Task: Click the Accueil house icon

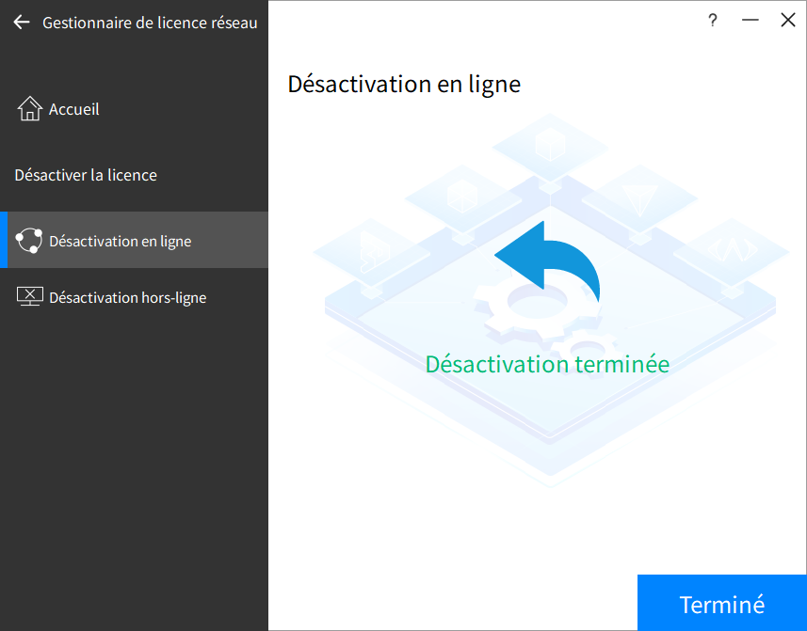Action: (30, 109)
